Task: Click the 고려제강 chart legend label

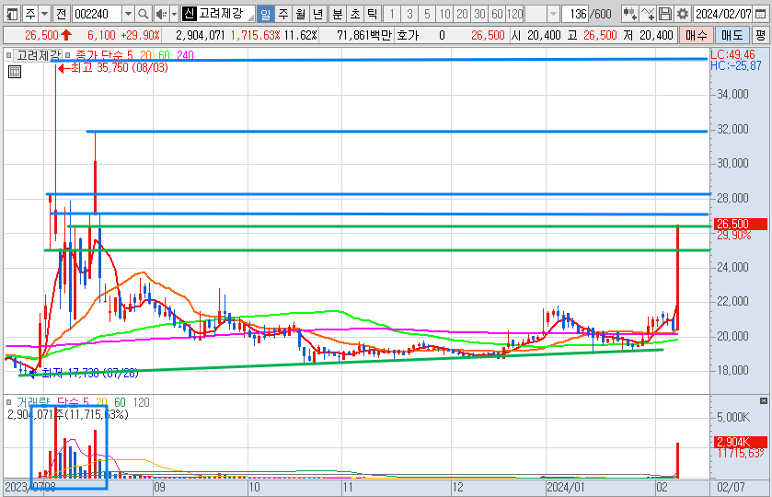Action: (x=39, y=55)
